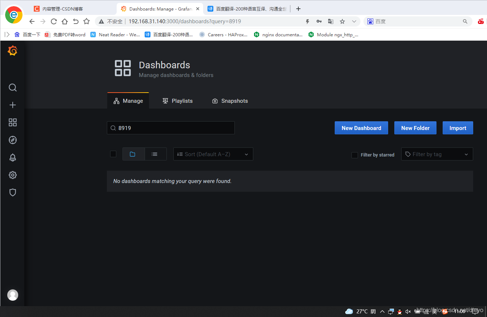Open the user profile avatar

tap(13, 295)
